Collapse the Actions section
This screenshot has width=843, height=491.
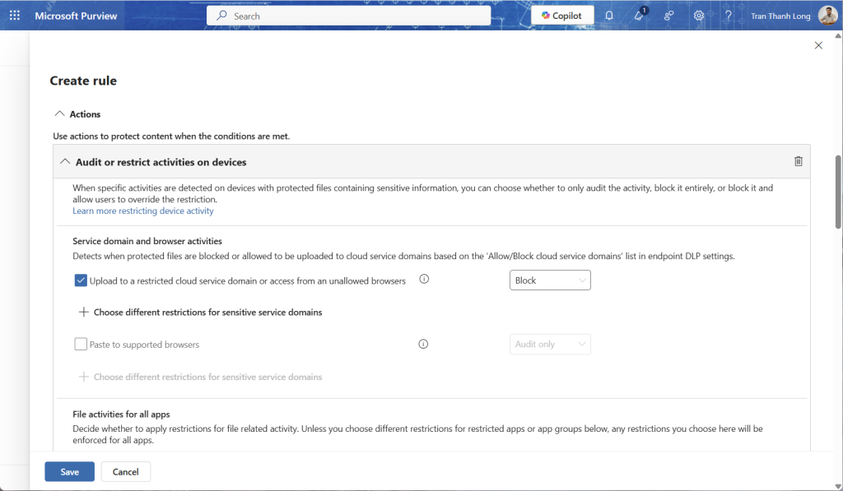[58, 114]
